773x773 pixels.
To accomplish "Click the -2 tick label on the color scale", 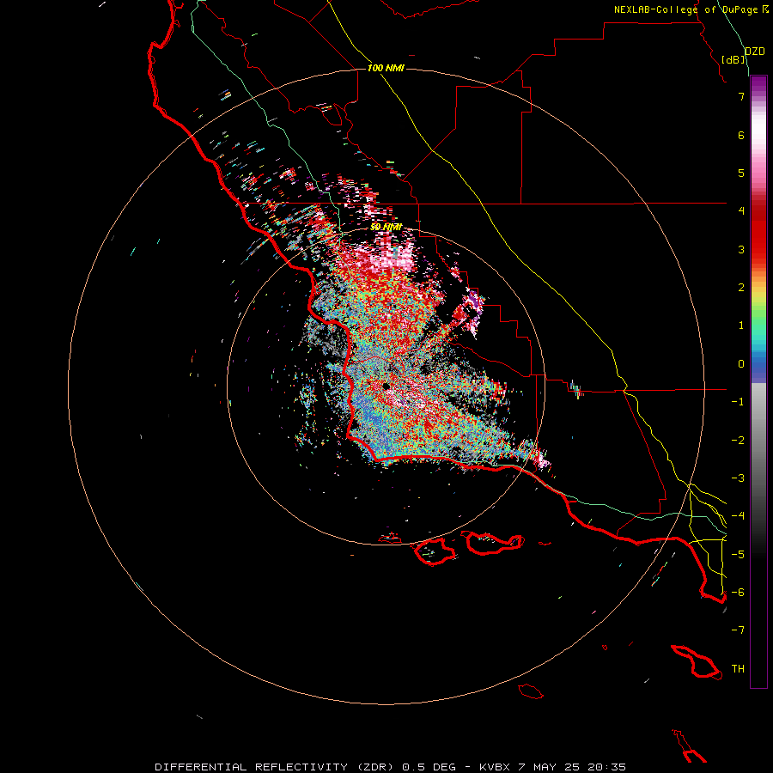I will coord(738,441).
